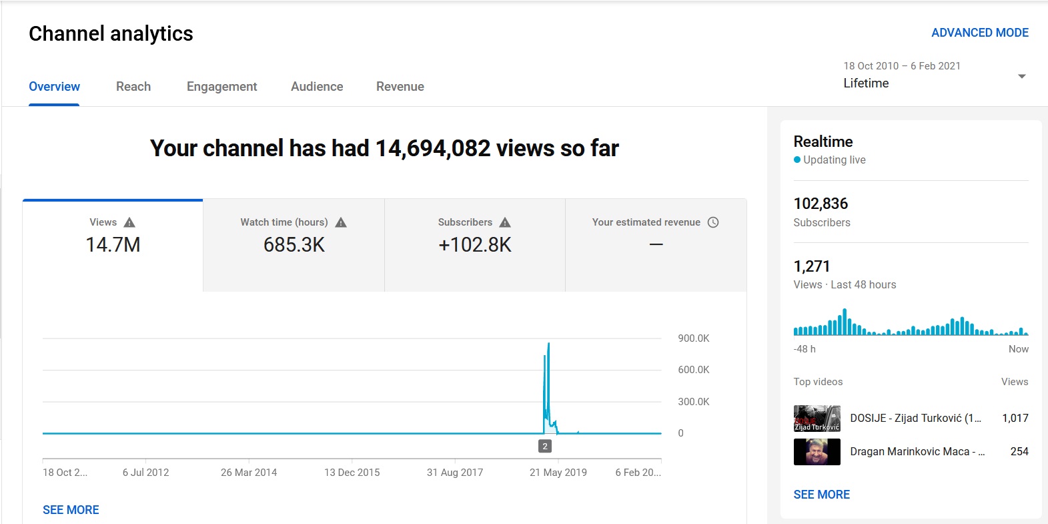The width and height of the screenshot is (1048, 524).
Task: Click the DOSIJE - Zijad Turković video title
Action: click(915, 418)
